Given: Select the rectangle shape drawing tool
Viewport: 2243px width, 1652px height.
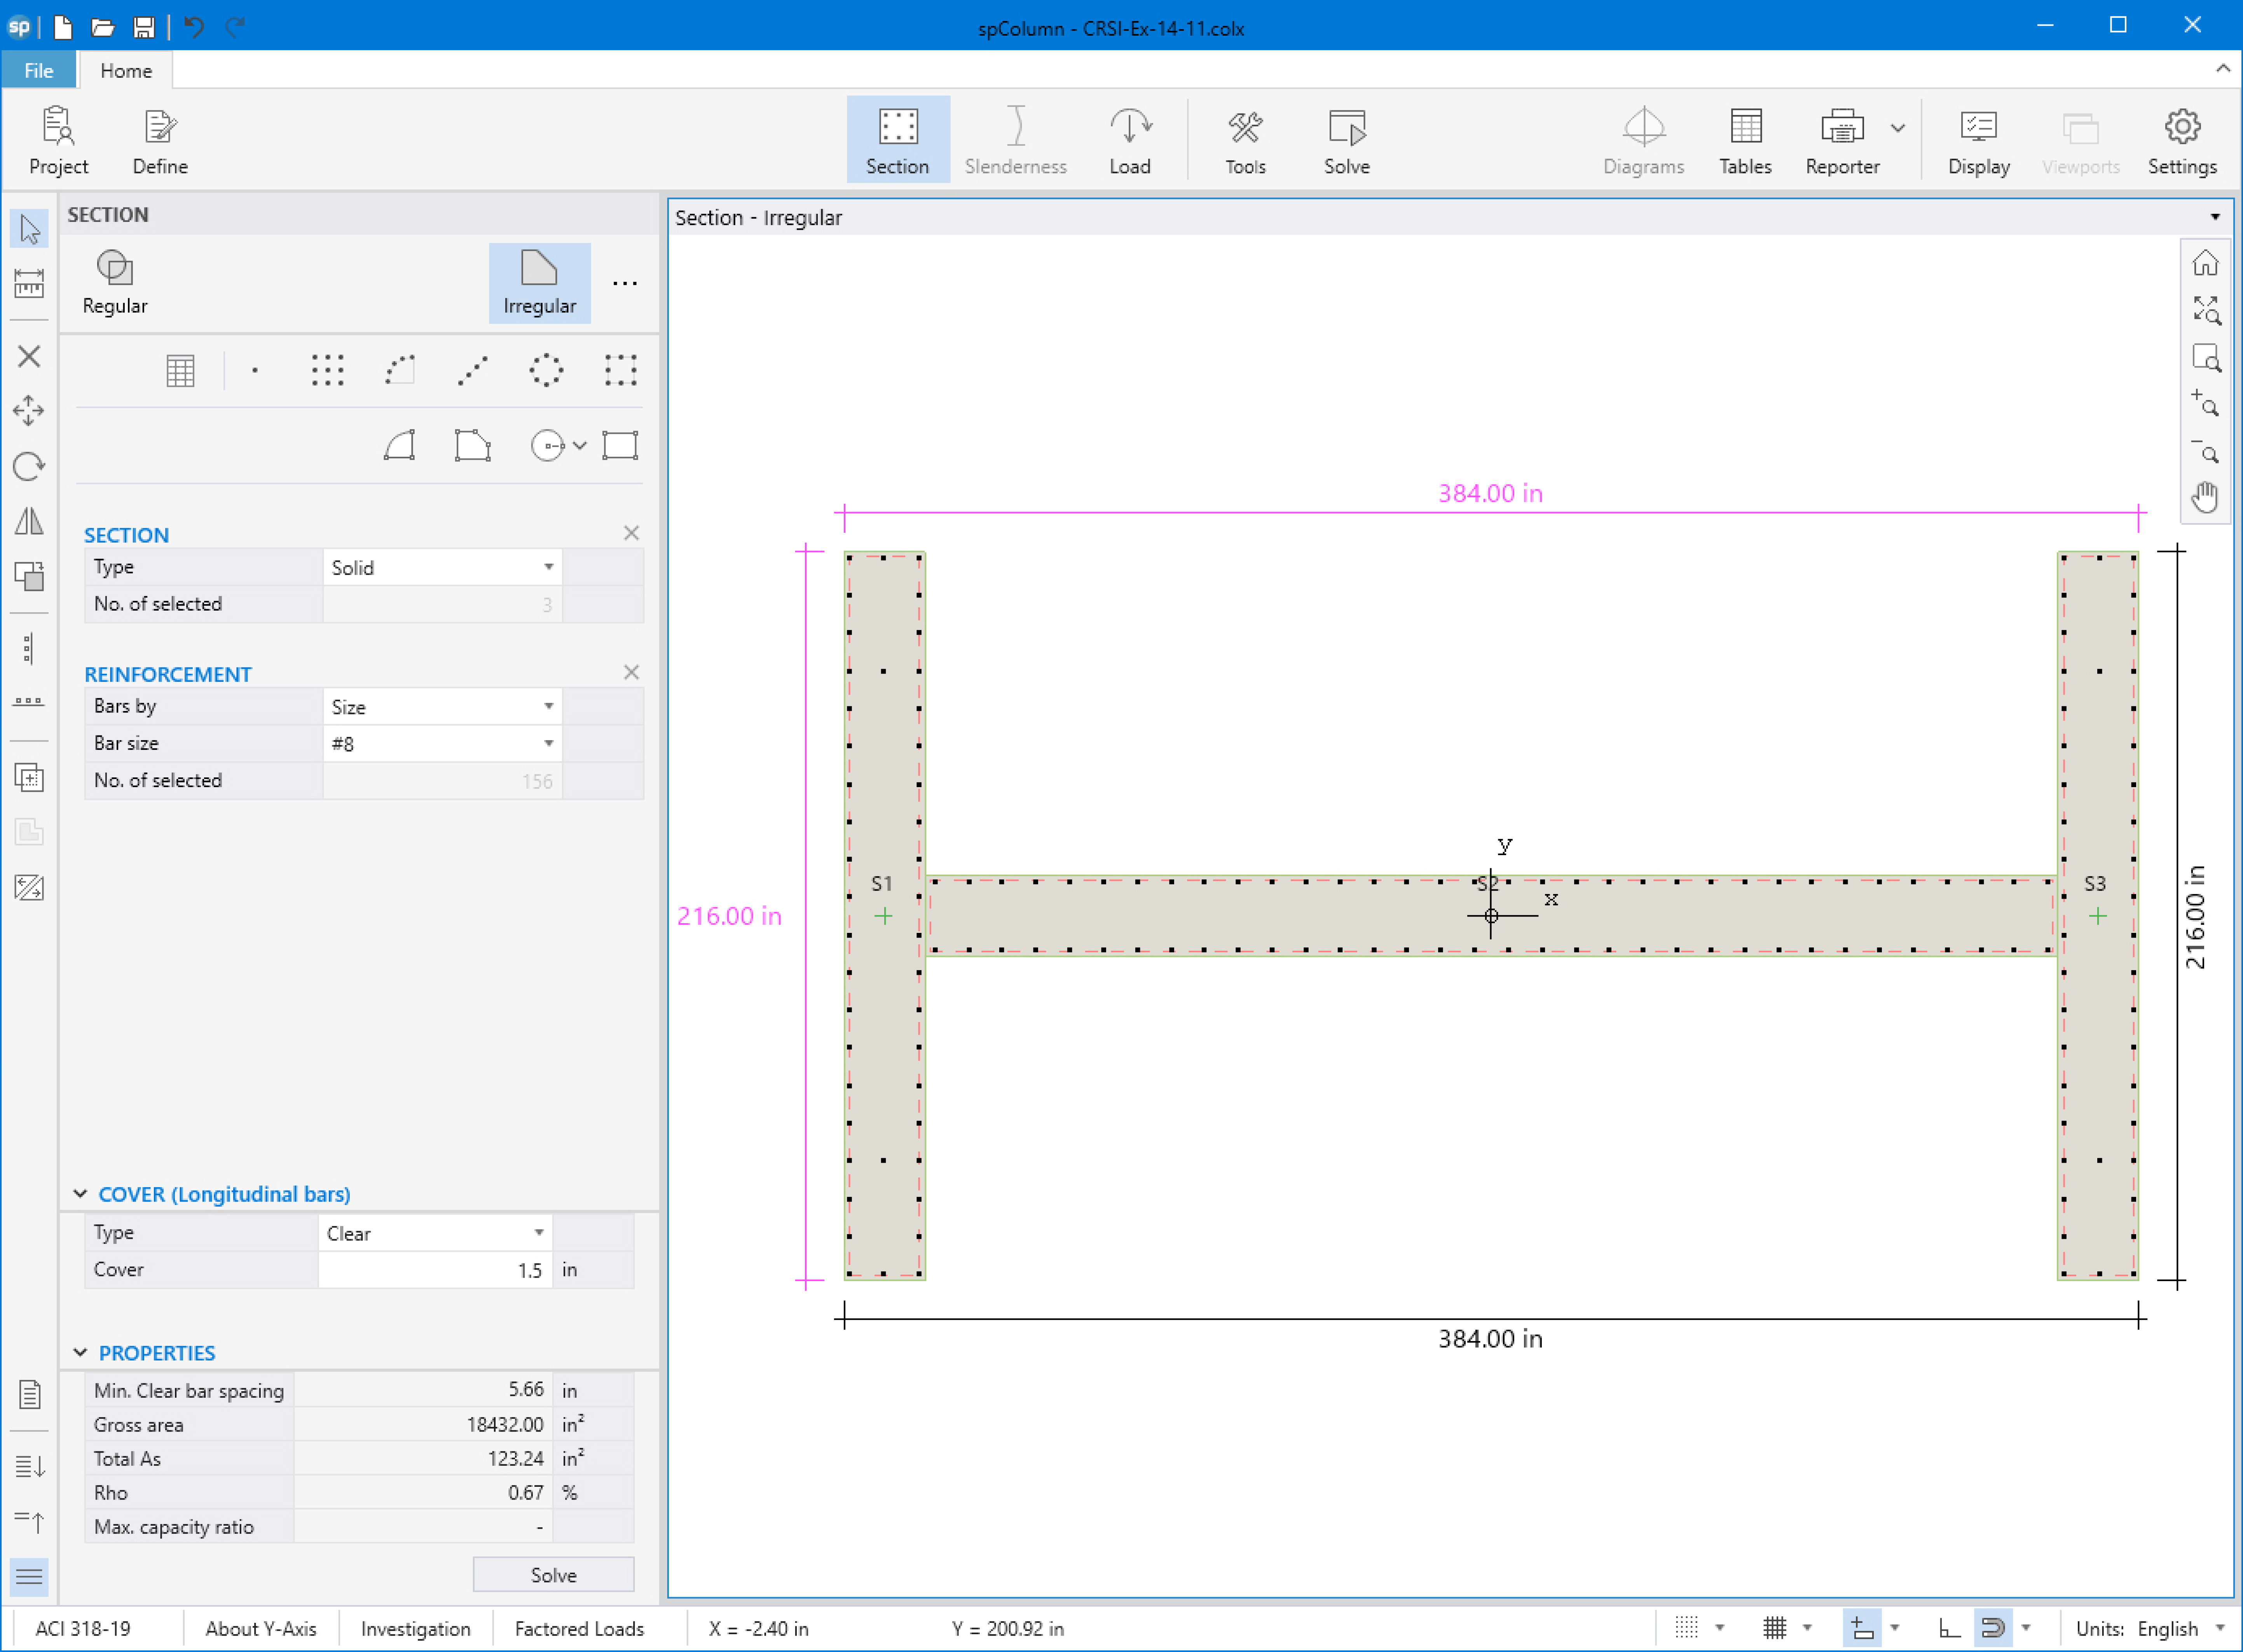Looking at the screenshot, I should [620, 446].
